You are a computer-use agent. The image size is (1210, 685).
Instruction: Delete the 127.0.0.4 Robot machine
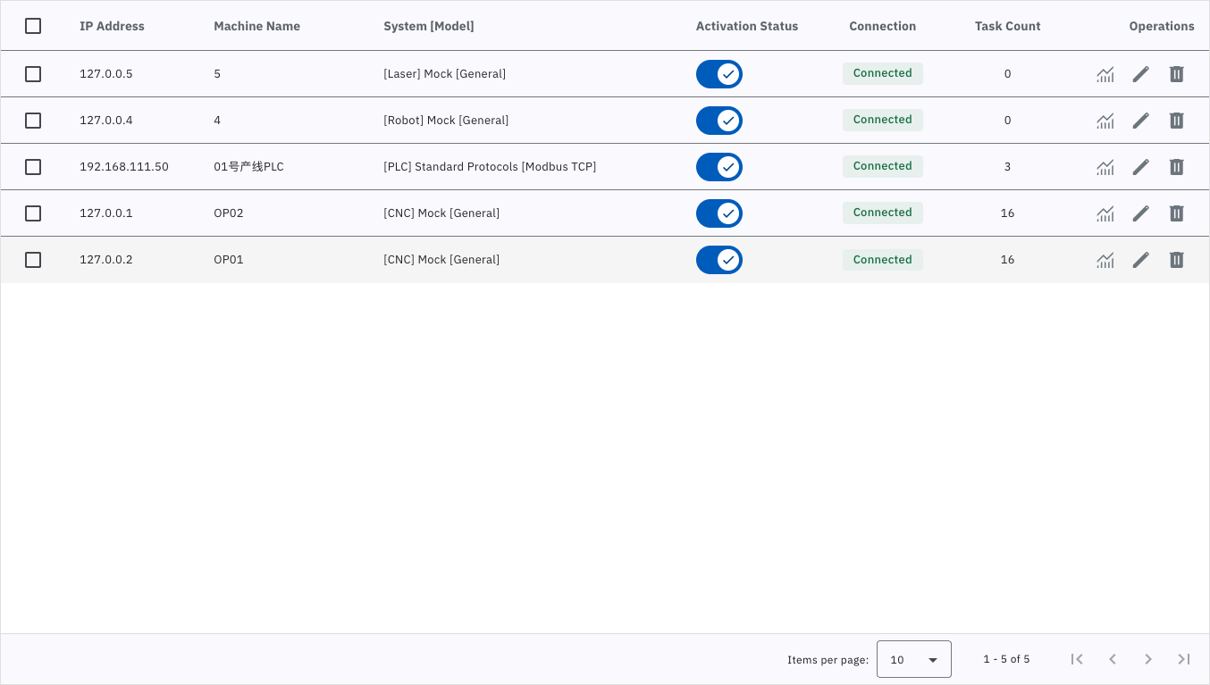click(x=1177, y=121)
